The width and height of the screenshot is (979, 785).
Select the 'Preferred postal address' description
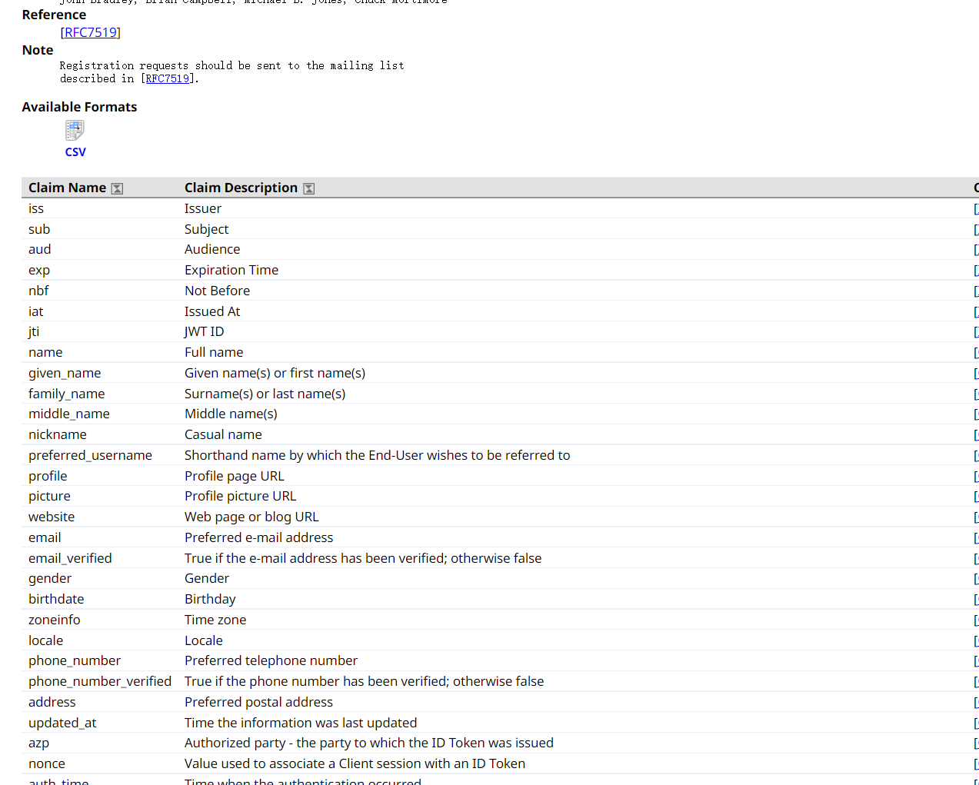258,702
